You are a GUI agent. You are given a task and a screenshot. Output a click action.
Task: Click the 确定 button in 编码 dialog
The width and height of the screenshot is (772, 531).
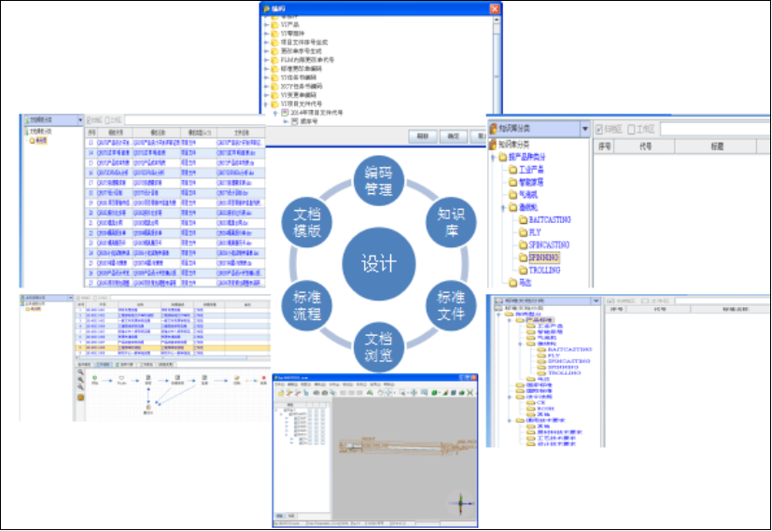point(453,135)
